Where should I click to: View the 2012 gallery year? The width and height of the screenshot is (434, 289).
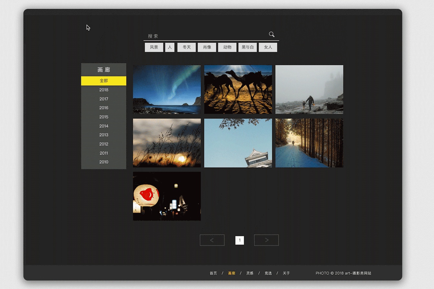[104, 144]
